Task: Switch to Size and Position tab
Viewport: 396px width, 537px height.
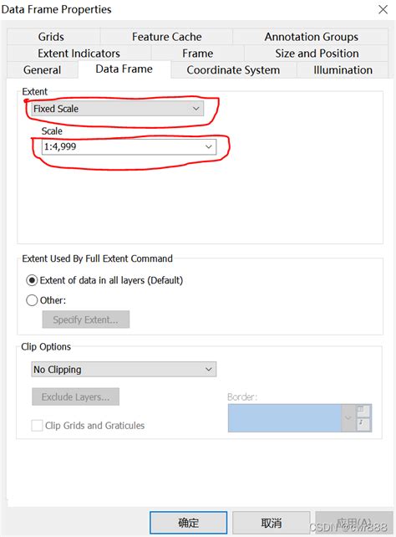Action: pyautogui.click(x=317, y=53)
